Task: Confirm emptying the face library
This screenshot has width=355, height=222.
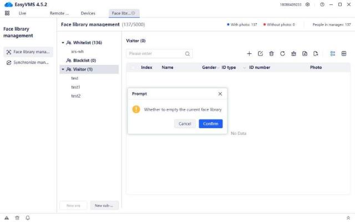Action: click(211, 124)
